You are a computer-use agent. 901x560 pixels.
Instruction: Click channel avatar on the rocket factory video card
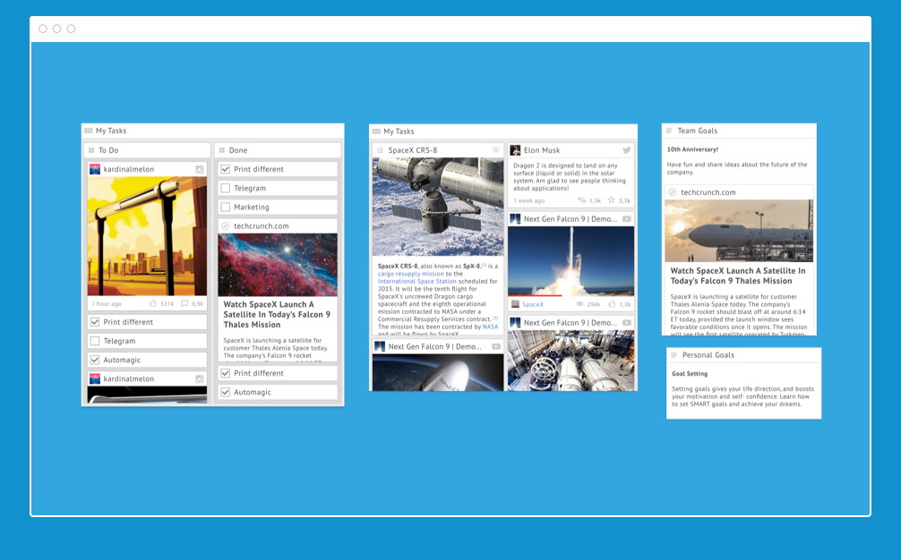[x=515, y=323]
